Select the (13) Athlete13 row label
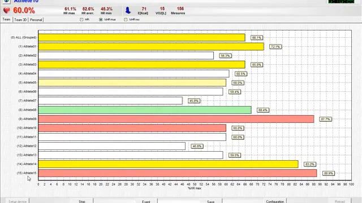Viewport: 362px width, 203px height. point(27,155)
